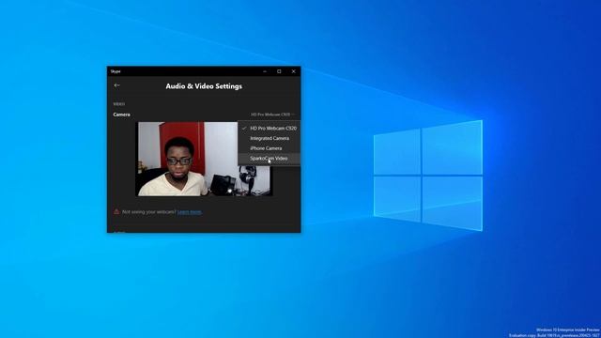Select HD Pro Webcam C920 option
Viewport: 601px width, 338px height.
coord(270,128)
